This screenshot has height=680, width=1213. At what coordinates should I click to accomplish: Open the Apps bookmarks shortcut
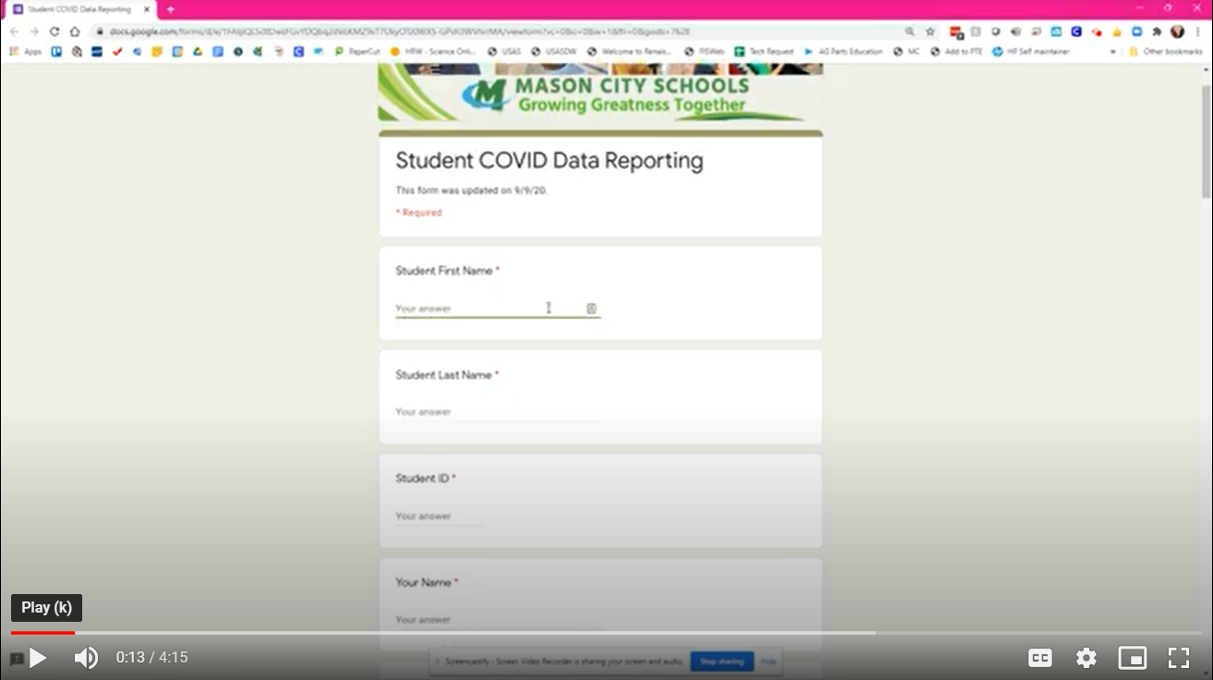(26, 52)
